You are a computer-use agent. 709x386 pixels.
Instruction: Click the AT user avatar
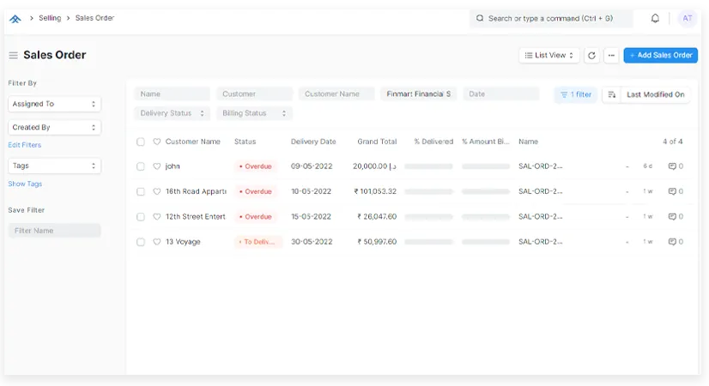686,18
